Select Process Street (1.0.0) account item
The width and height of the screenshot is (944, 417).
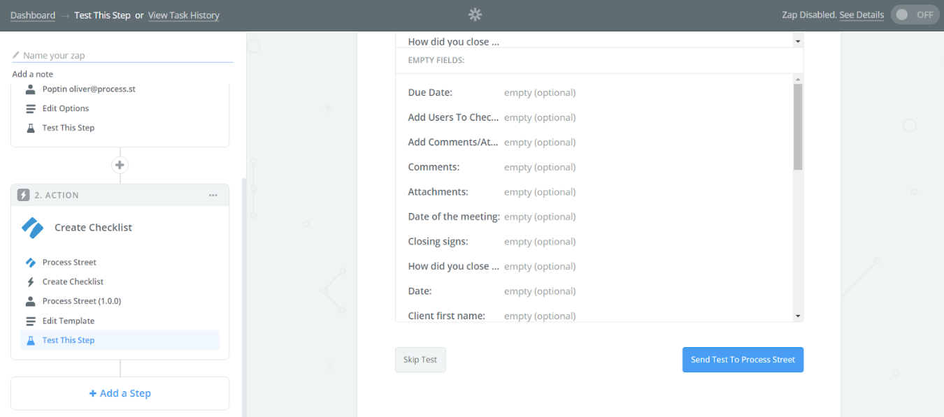pos(82,301)
